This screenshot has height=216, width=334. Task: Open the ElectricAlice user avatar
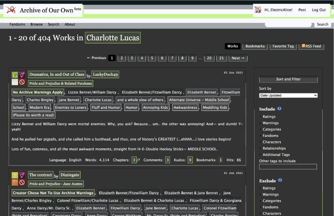pos(258,10)
